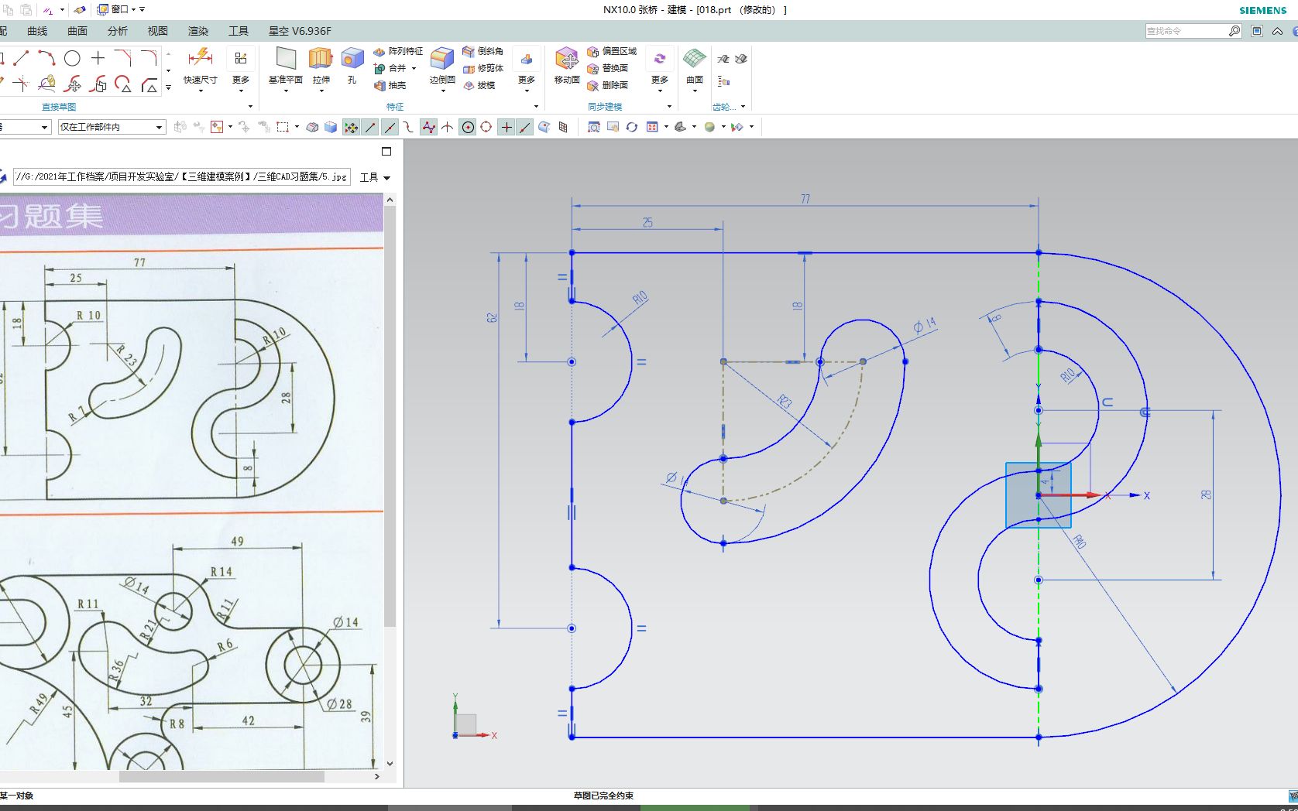This screenshot has width=1298, height=811.
Task: Open the 工具 dropdown above the image panel
Action: pos(374,177)
